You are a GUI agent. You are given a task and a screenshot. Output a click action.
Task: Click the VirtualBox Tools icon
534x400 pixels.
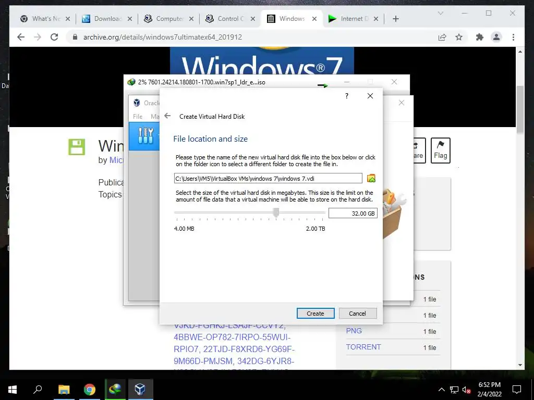tap(146, 136)
